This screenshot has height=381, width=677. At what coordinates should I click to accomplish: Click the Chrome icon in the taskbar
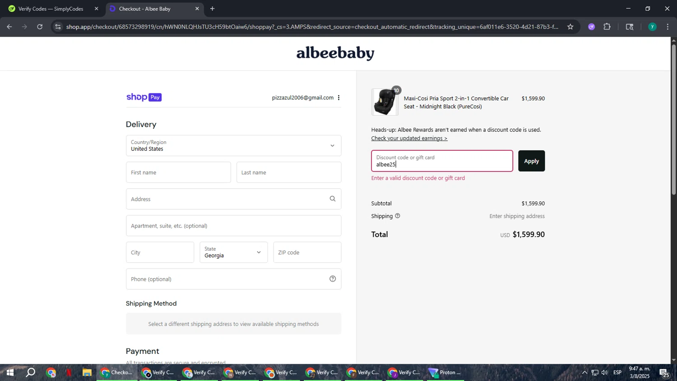(51, 372)
